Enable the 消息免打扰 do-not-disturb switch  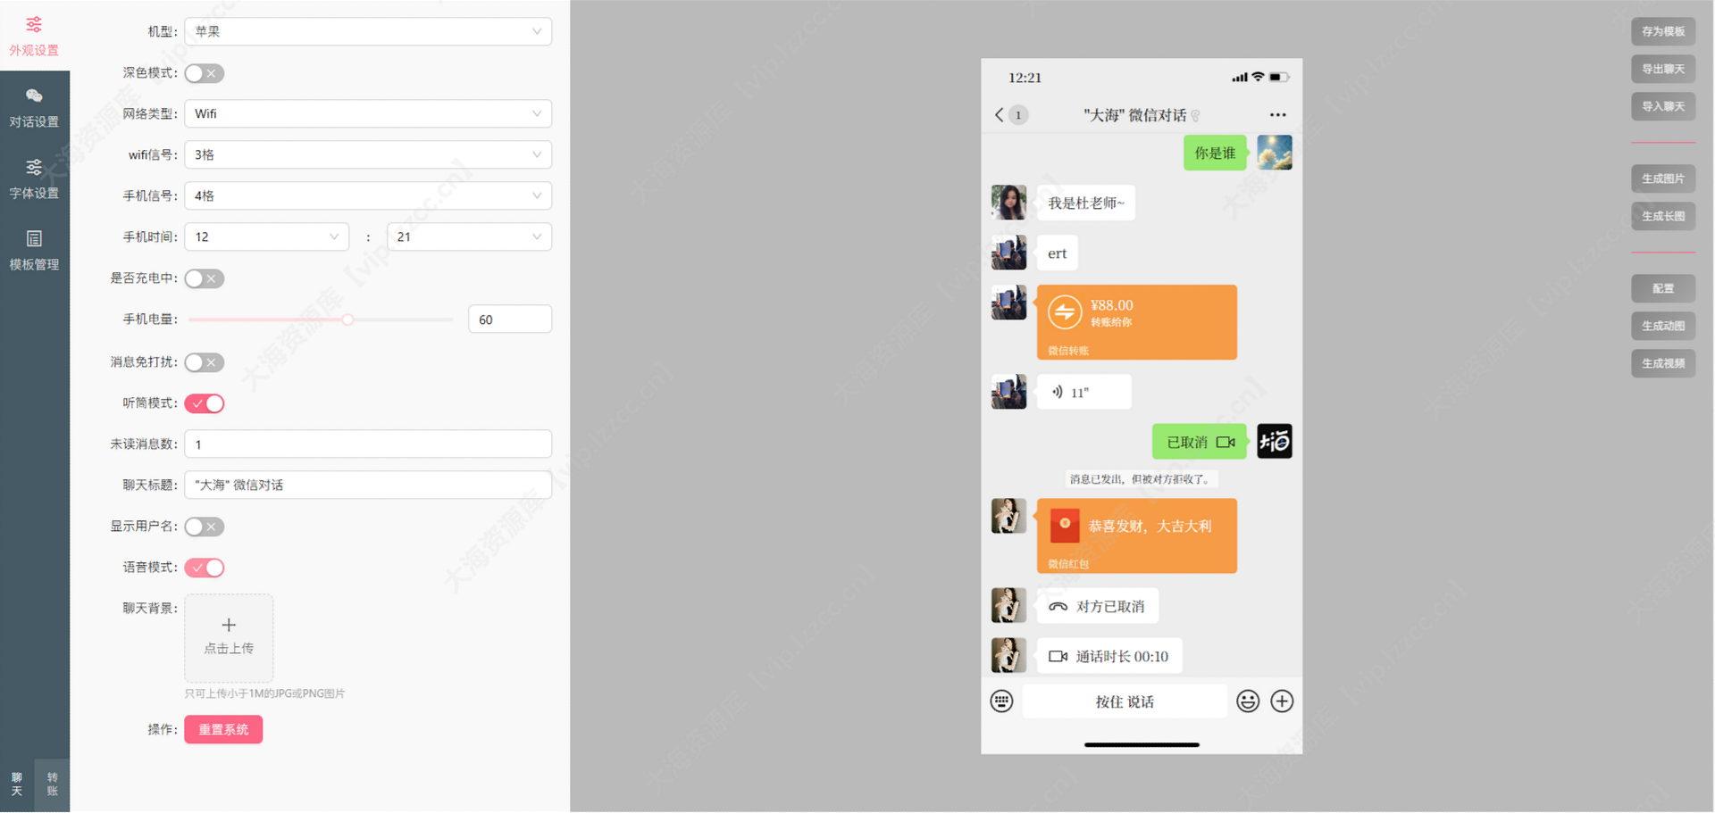[x=205, y=362]
